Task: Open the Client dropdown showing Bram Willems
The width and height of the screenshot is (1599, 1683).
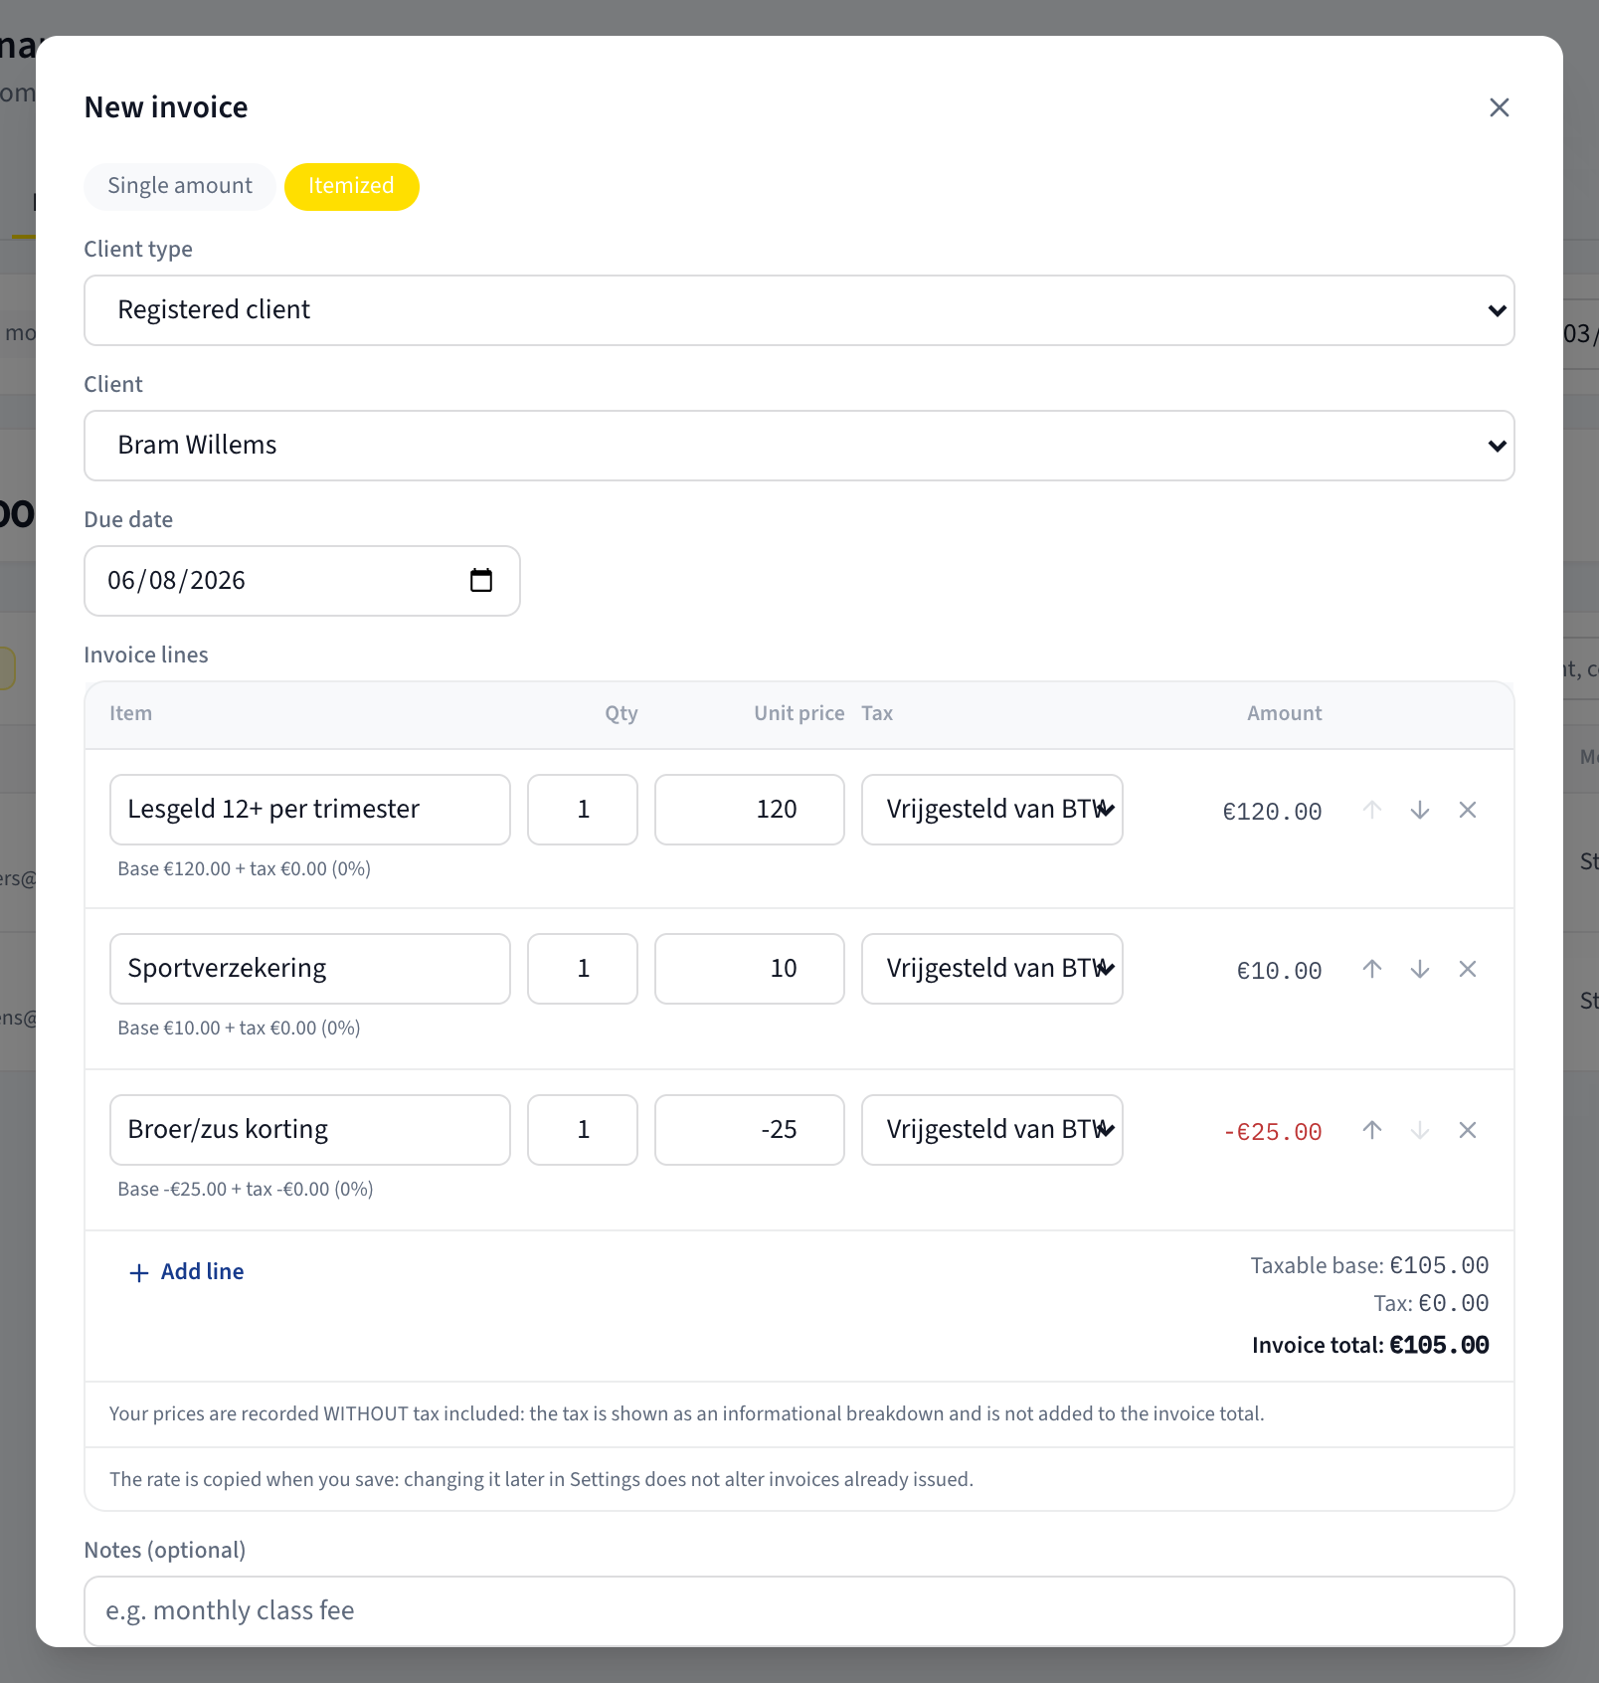Action: pyautogui.click(x=799, y=446)
